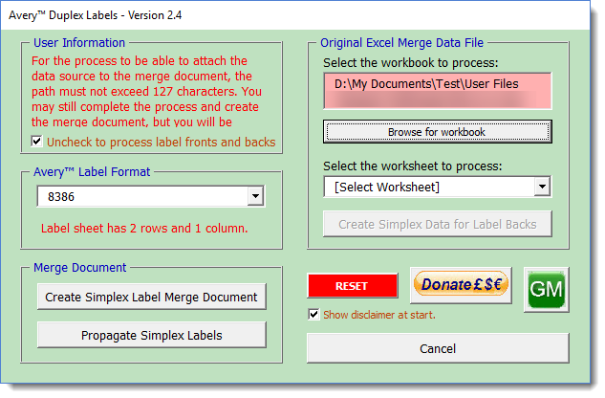
Task: Click the 'Original Excel Merge Data File' group title
Action: (401, 42)
